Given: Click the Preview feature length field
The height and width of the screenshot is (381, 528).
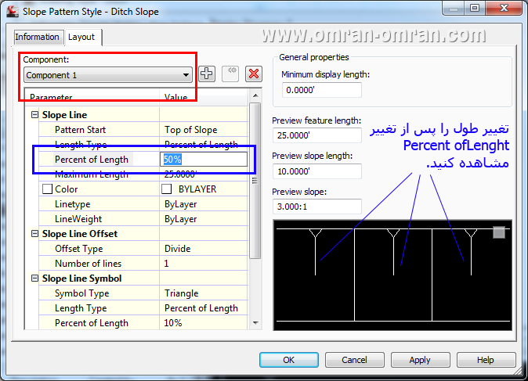Looking at the screenshot, I should (x=317, y=135).
